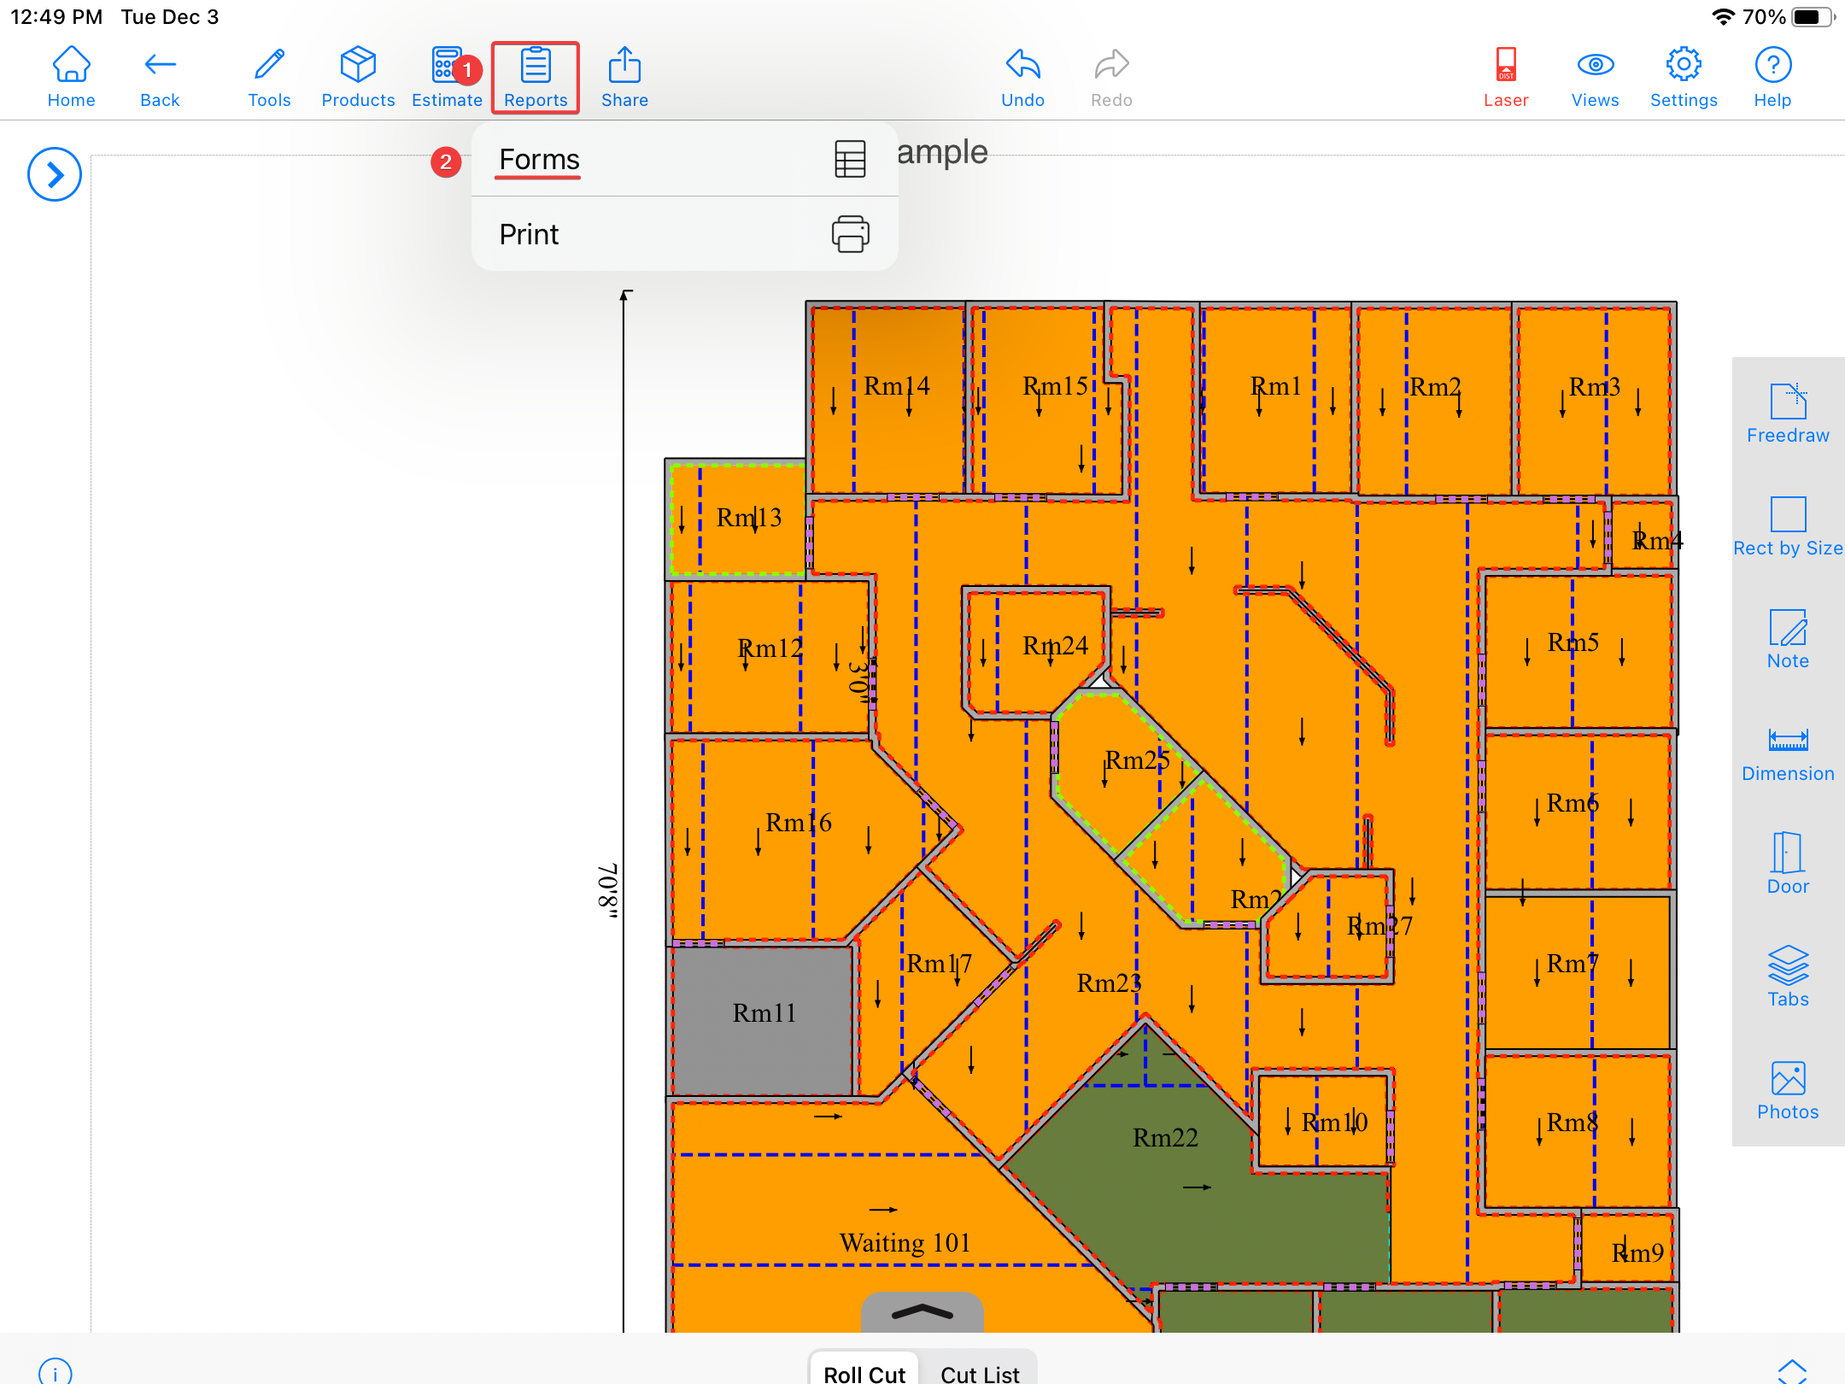Open the Tabs layers tool
The image size is (1845, 1384).
click(x=1787, y=976)
